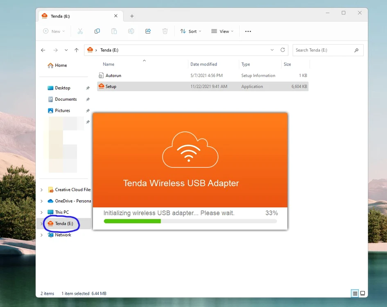Expand the OneDrive - Personal node

tap(41, 201)
